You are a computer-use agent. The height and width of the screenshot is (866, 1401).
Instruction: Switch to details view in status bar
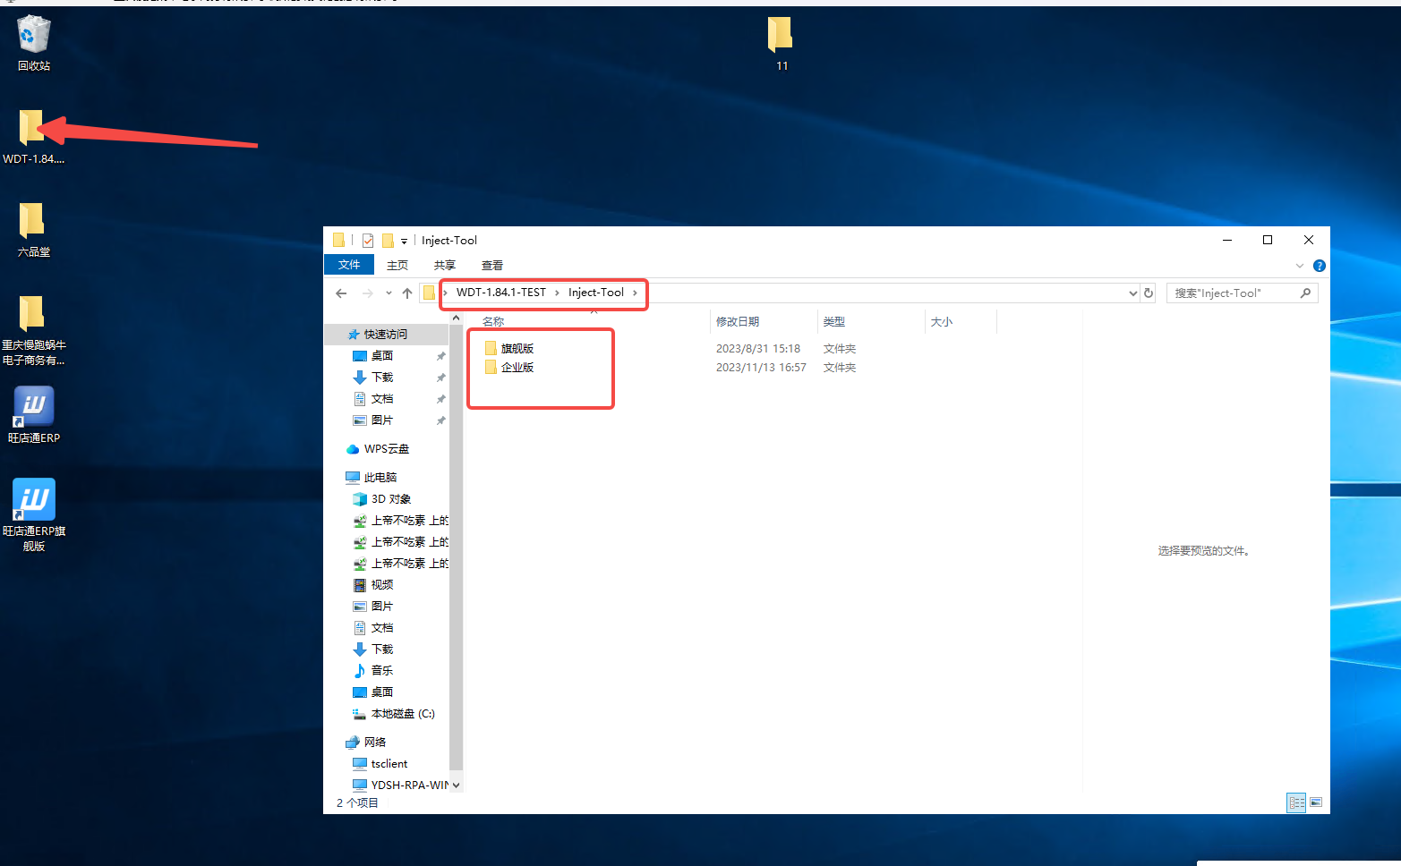(1296, 802)
